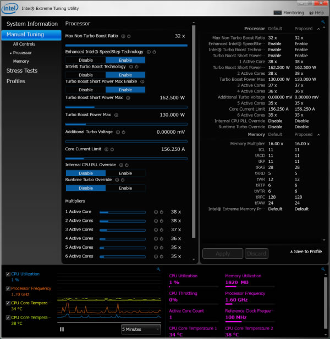The image size is (330, 339).
Task: Click the monitor readouts panel scrollbar
Action: coord(326,303)
